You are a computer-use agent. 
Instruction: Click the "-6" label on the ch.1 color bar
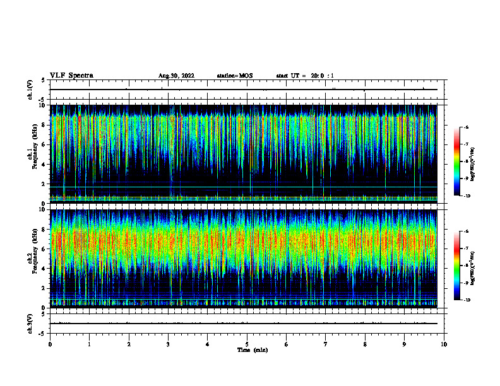pos(466,127)
